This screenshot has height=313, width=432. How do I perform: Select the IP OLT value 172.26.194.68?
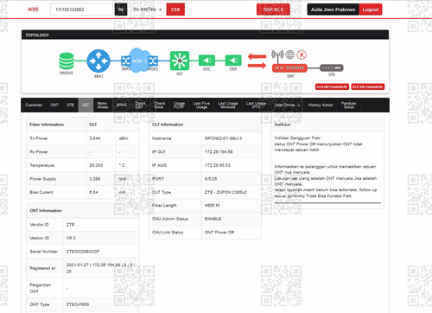[219, 152]
